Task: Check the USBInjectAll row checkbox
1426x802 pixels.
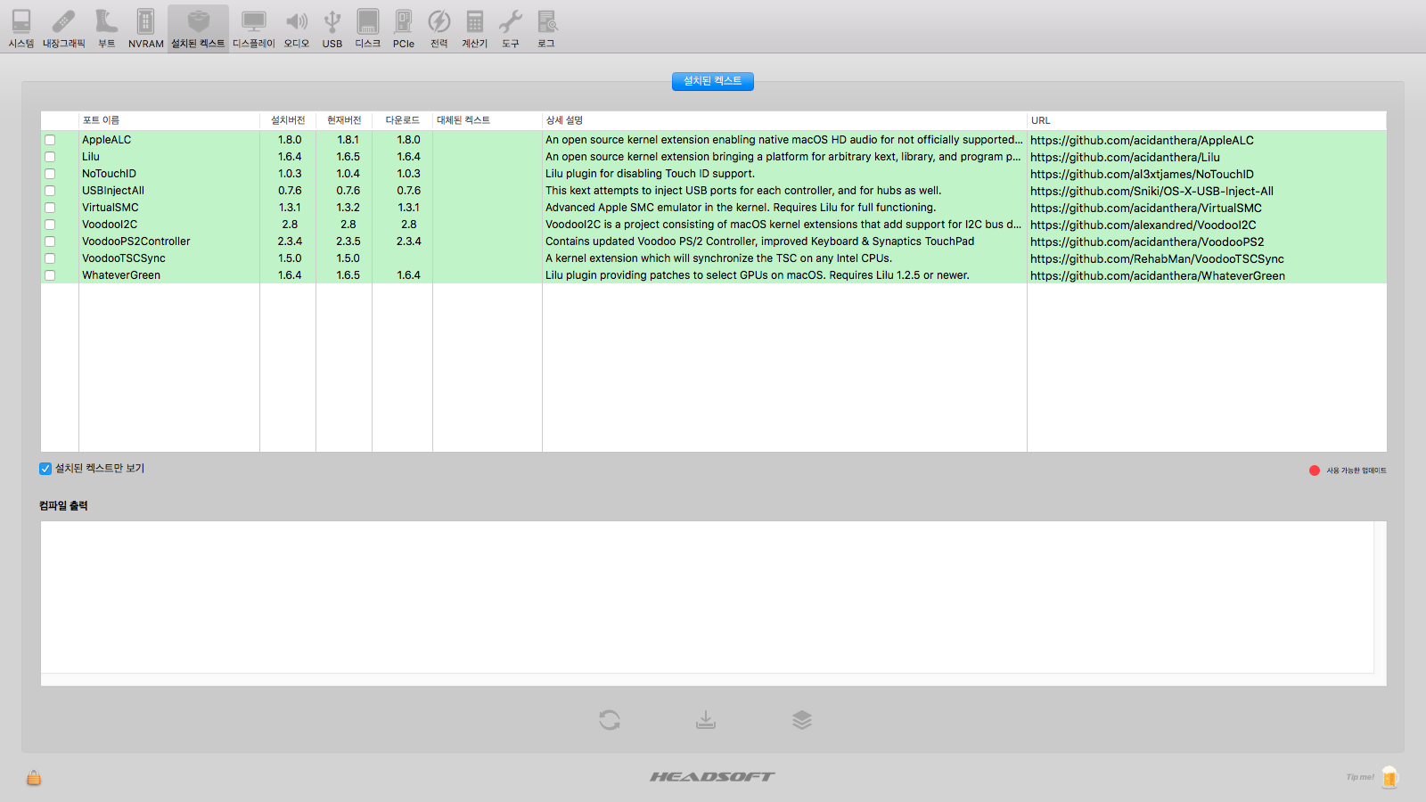Action: click(x=50, y=191)
